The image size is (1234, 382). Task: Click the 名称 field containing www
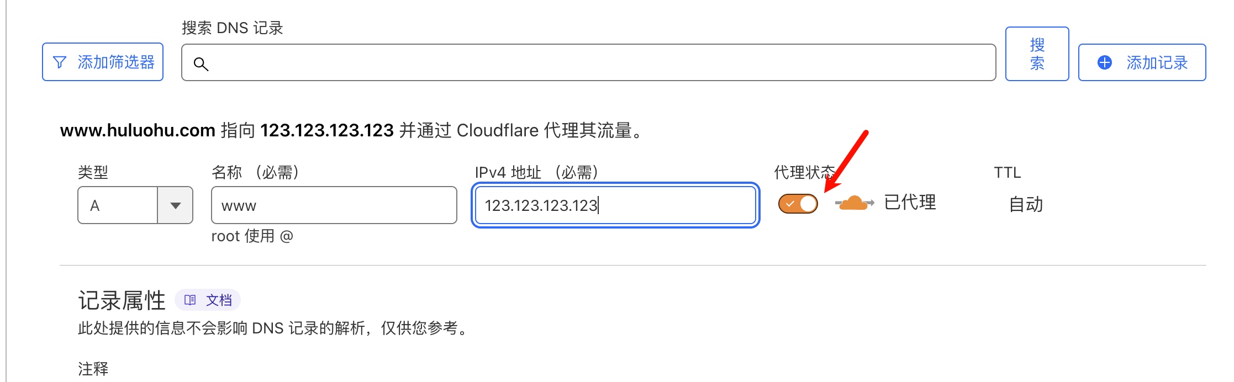[x=334, y=205]
